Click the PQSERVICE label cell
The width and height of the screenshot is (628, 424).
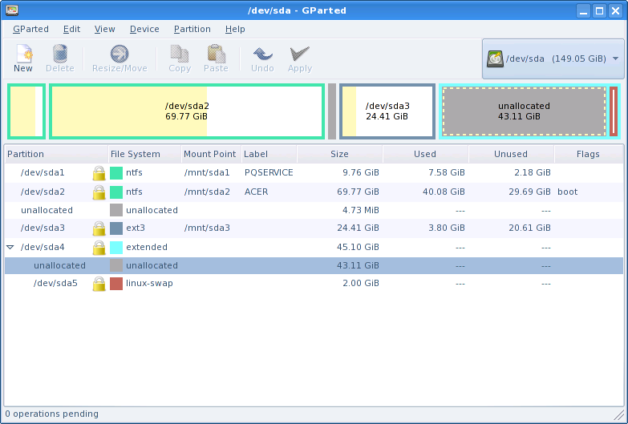coord(269,172)
